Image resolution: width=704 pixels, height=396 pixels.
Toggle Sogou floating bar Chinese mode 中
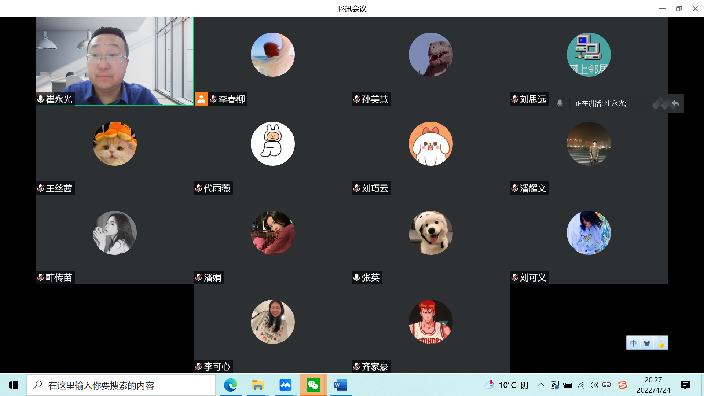click(633, 343)
